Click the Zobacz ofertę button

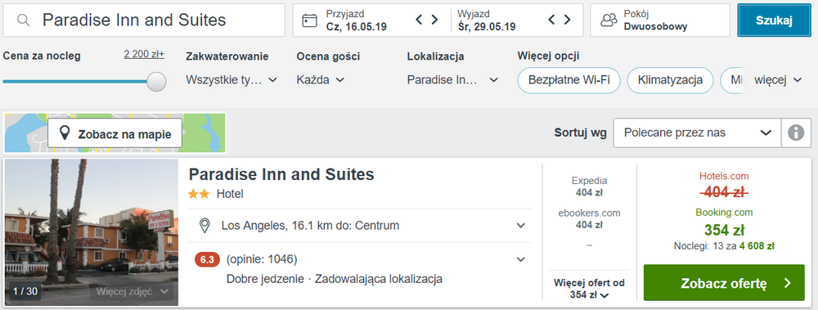(724, 283)
